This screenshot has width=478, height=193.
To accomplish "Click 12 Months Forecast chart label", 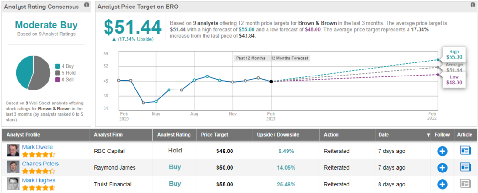I will (289, 58).
